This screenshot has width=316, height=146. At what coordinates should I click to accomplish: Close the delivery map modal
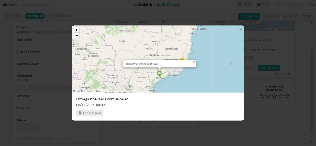[240, 29]
